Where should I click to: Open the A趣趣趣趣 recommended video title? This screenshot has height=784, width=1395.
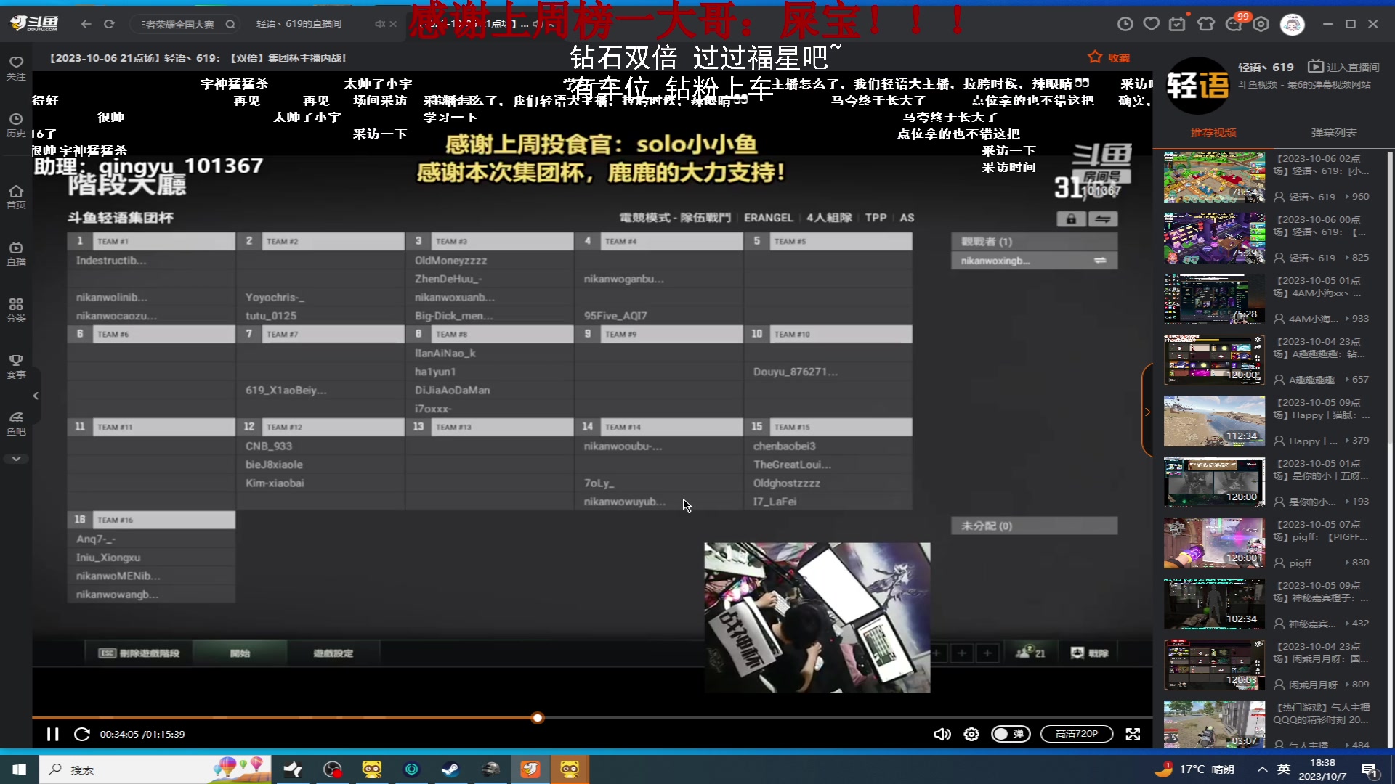tap(1319, 348)
